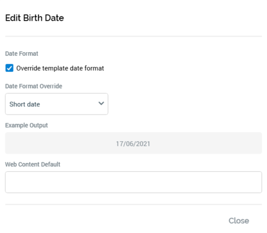The width and height of the screenshot is (267, 233).
Task: Click the 'Example Output' label
Action: tap(27, 125)
